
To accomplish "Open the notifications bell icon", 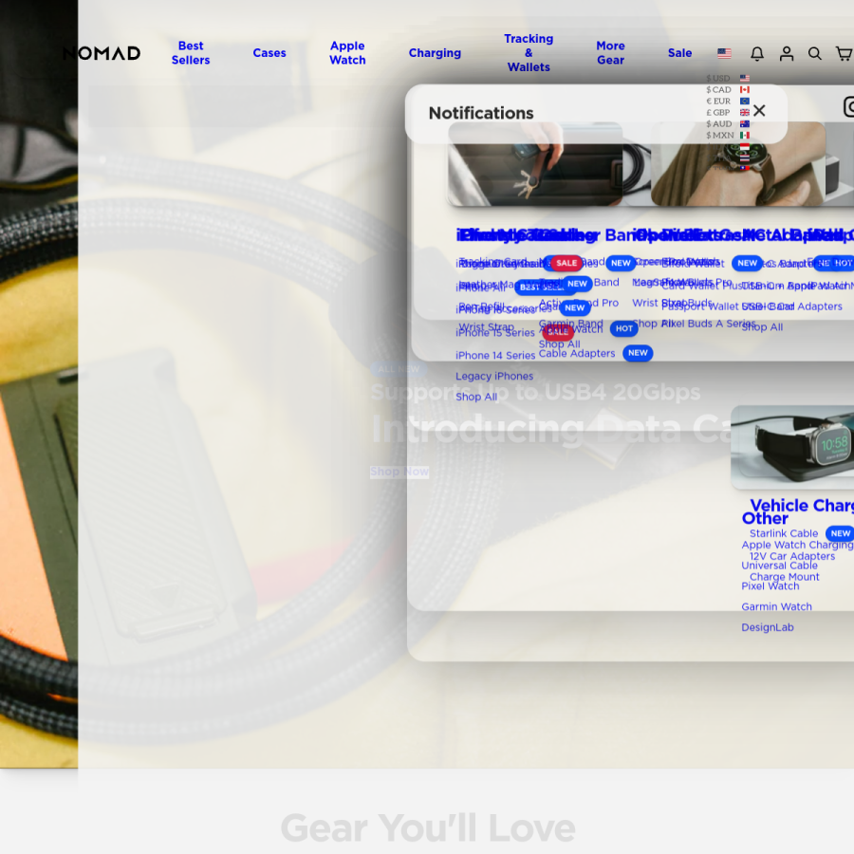I will pyautogui.click(x=757, y=53).
